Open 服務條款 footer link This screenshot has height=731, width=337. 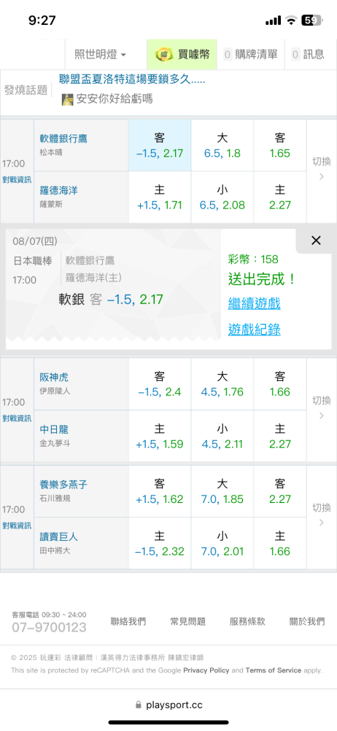(x=247, y=621)
